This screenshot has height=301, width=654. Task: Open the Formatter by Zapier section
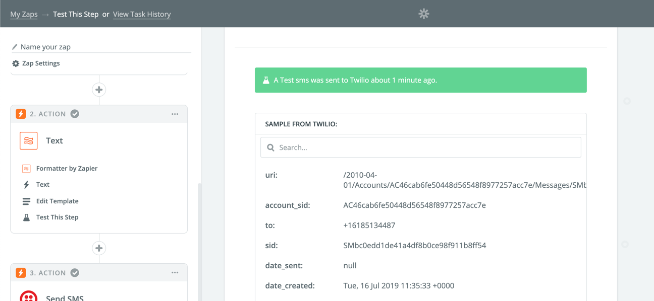pyautogui.click(x=67, y=169)
